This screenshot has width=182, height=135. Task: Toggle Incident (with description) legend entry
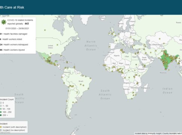[x=13, y=127]
